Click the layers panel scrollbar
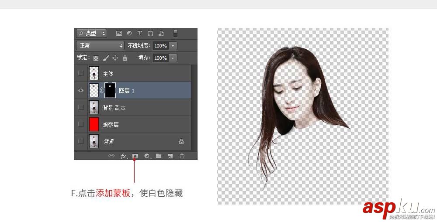Viewport: 437px width, 222px height. tap(194, 108)
